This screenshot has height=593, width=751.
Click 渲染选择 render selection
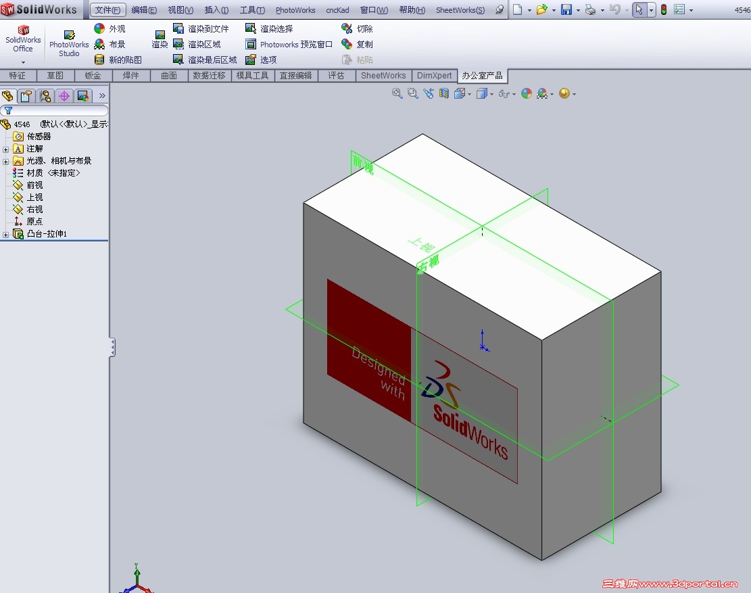pyautogui.click(x=269, y=29)
